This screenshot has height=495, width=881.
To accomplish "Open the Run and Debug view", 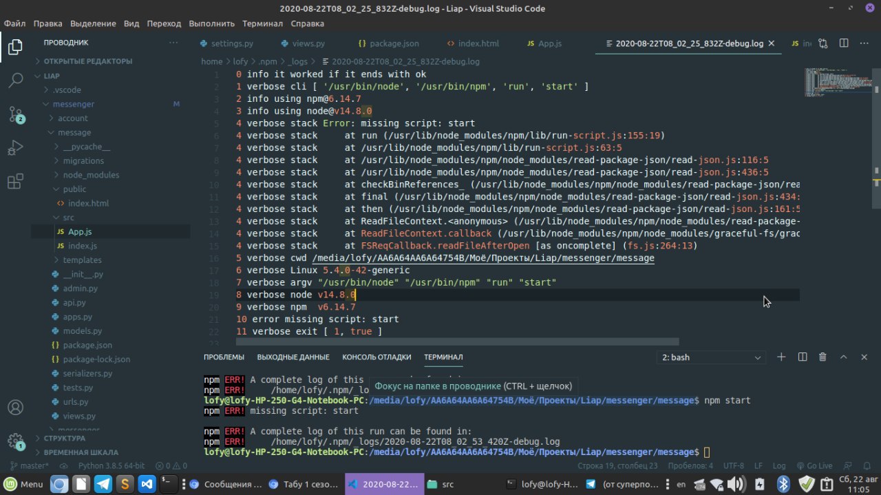I will (x=15, y=148).
